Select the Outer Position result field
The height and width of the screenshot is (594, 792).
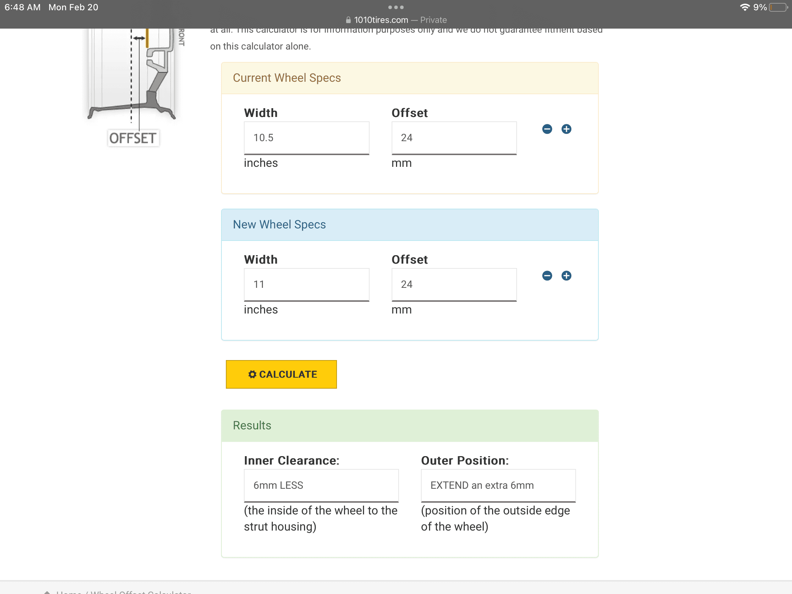498,486
